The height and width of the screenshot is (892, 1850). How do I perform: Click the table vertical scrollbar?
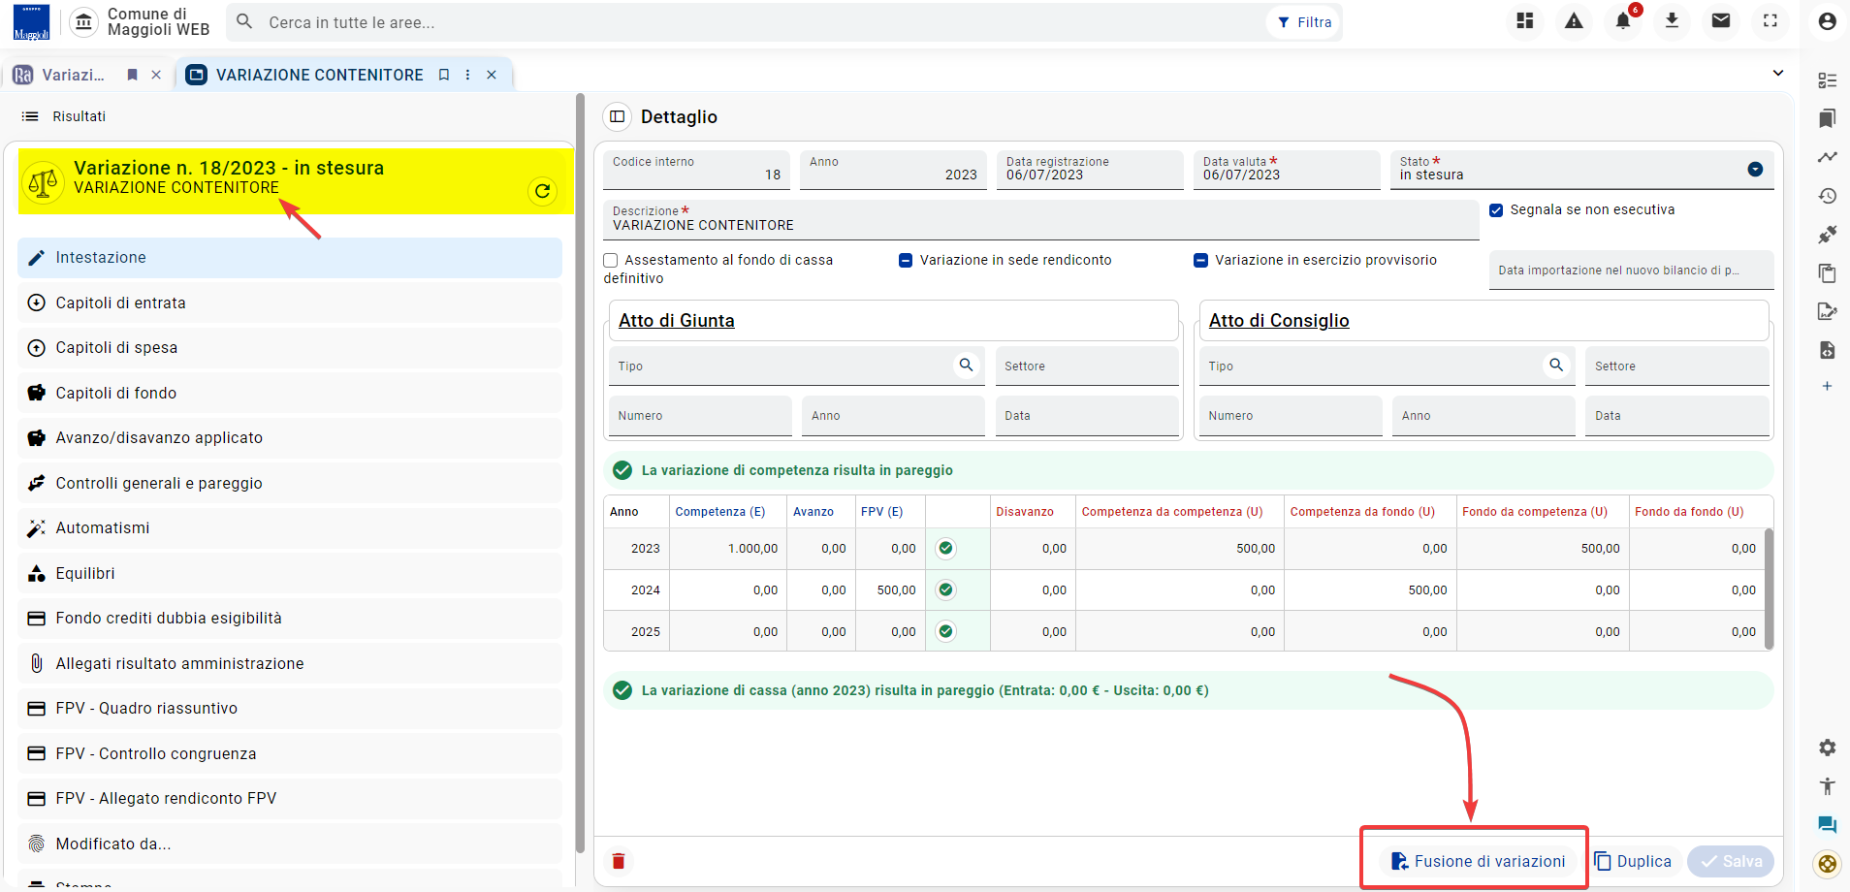point(1769,589)
